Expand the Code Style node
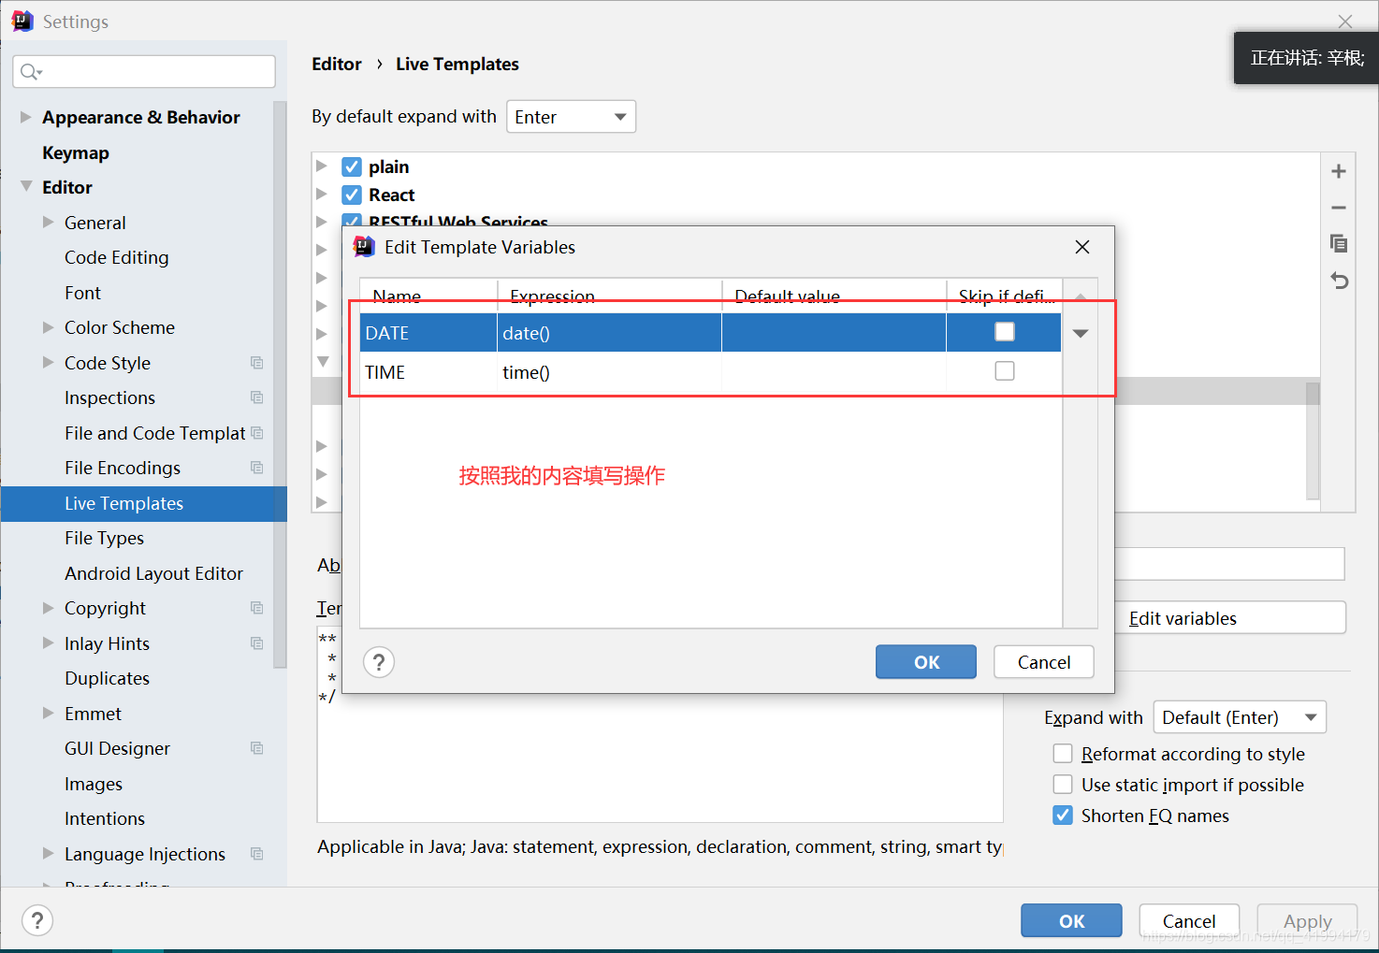The image size is (1379, 953). 49,363
